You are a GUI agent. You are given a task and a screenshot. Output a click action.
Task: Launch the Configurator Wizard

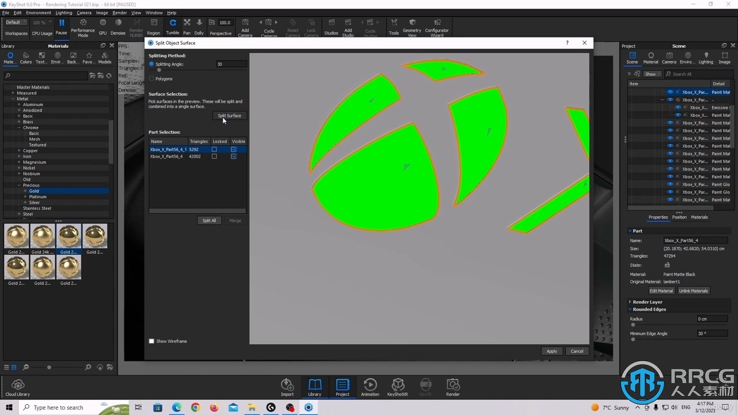[436, 28]
